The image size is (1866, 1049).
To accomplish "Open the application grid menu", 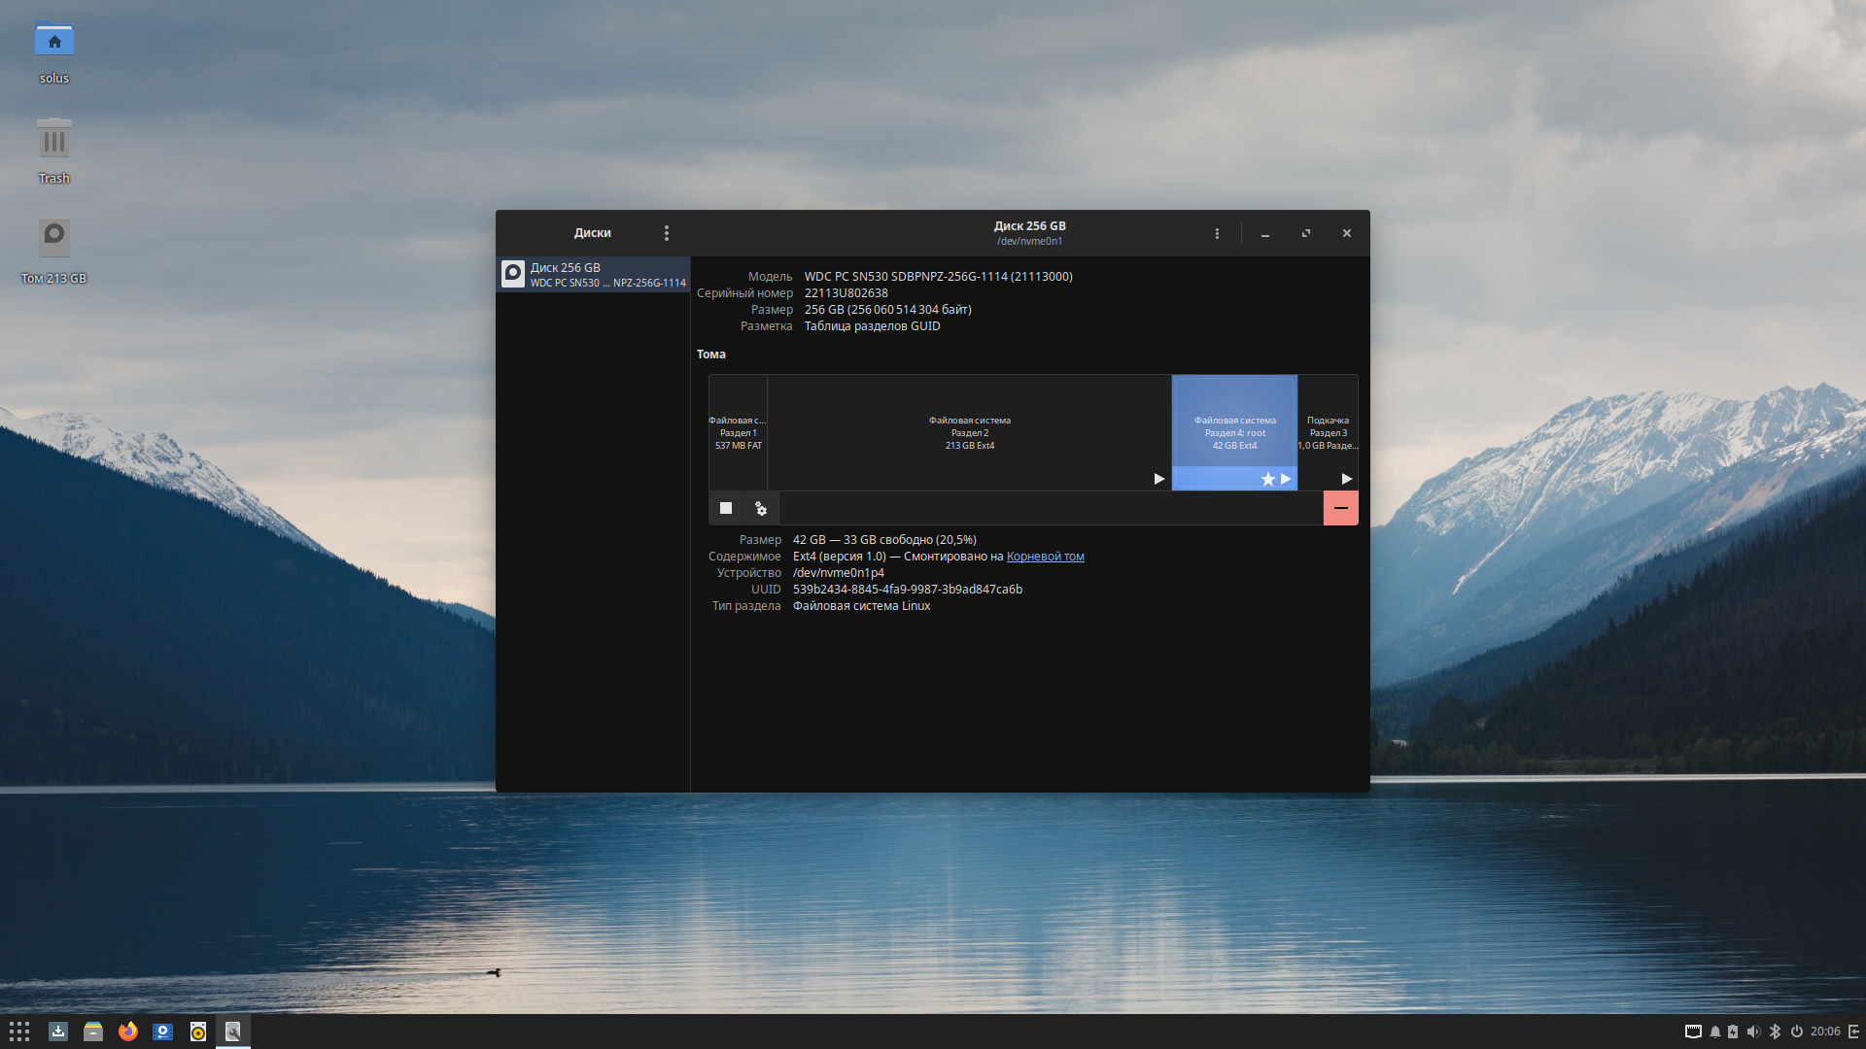I will [x=19, y=1032].
